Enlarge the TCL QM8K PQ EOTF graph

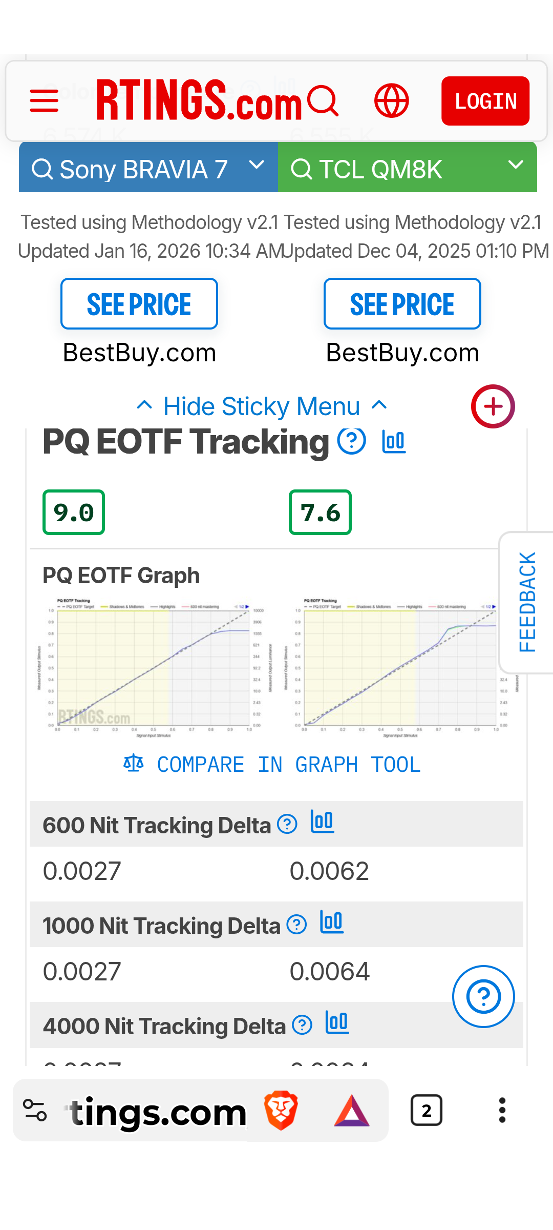click(399, 666)
